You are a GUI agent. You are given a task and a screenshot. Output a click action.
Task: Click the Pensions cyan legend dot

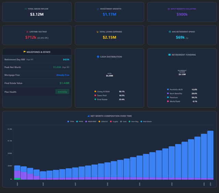point(168,97)
